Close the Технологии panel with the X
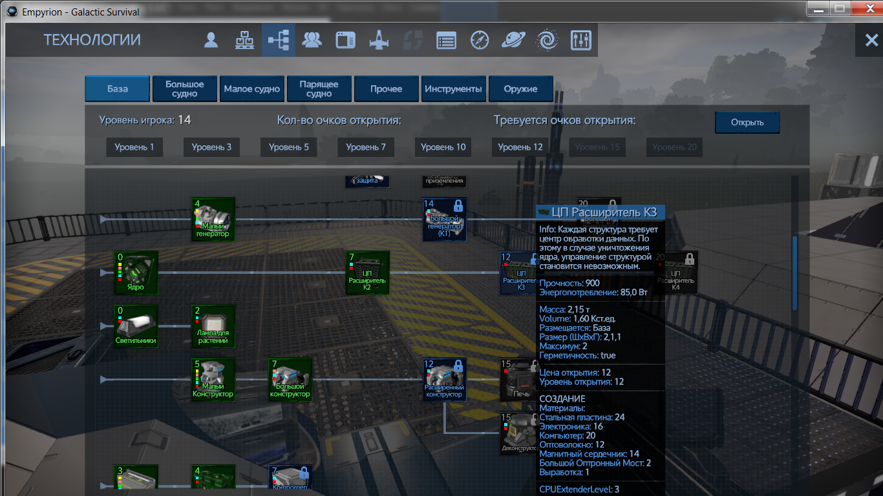The height and width of the screenshot is (496, 883). [870, 40]
